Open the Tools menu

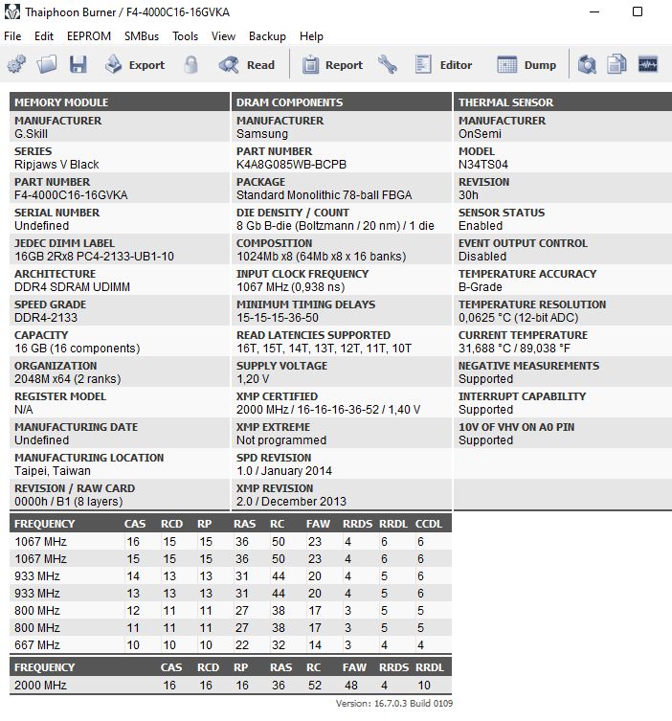tap(186, 36)
